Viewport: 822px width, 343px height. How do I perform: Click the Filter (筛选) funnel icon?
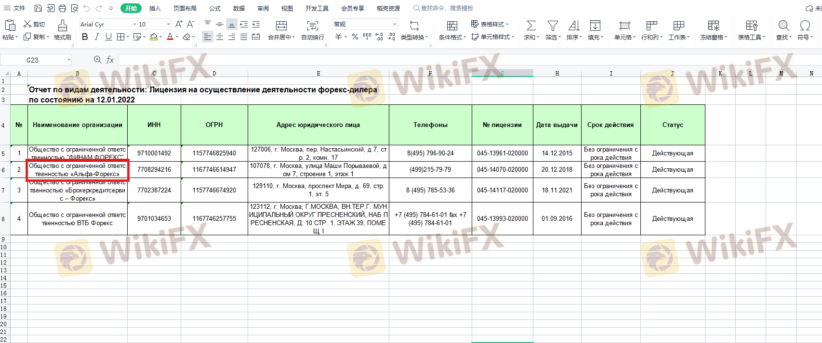[x=553, y=25]
